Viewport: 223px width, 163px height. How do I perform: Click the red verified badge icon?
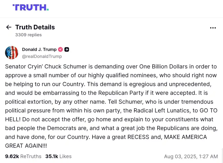61,50
